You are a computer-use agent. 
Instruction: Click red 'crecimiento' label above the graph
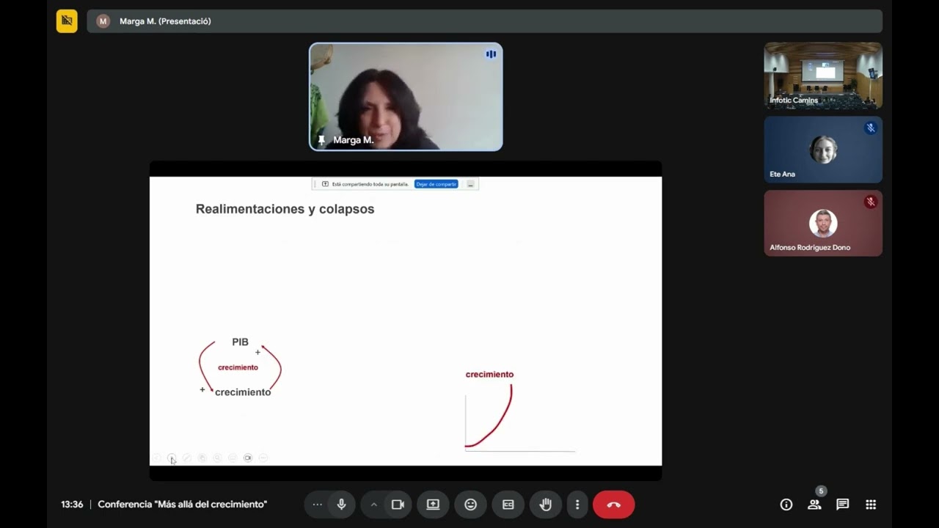pyautogui.click(x=489, y=374)
